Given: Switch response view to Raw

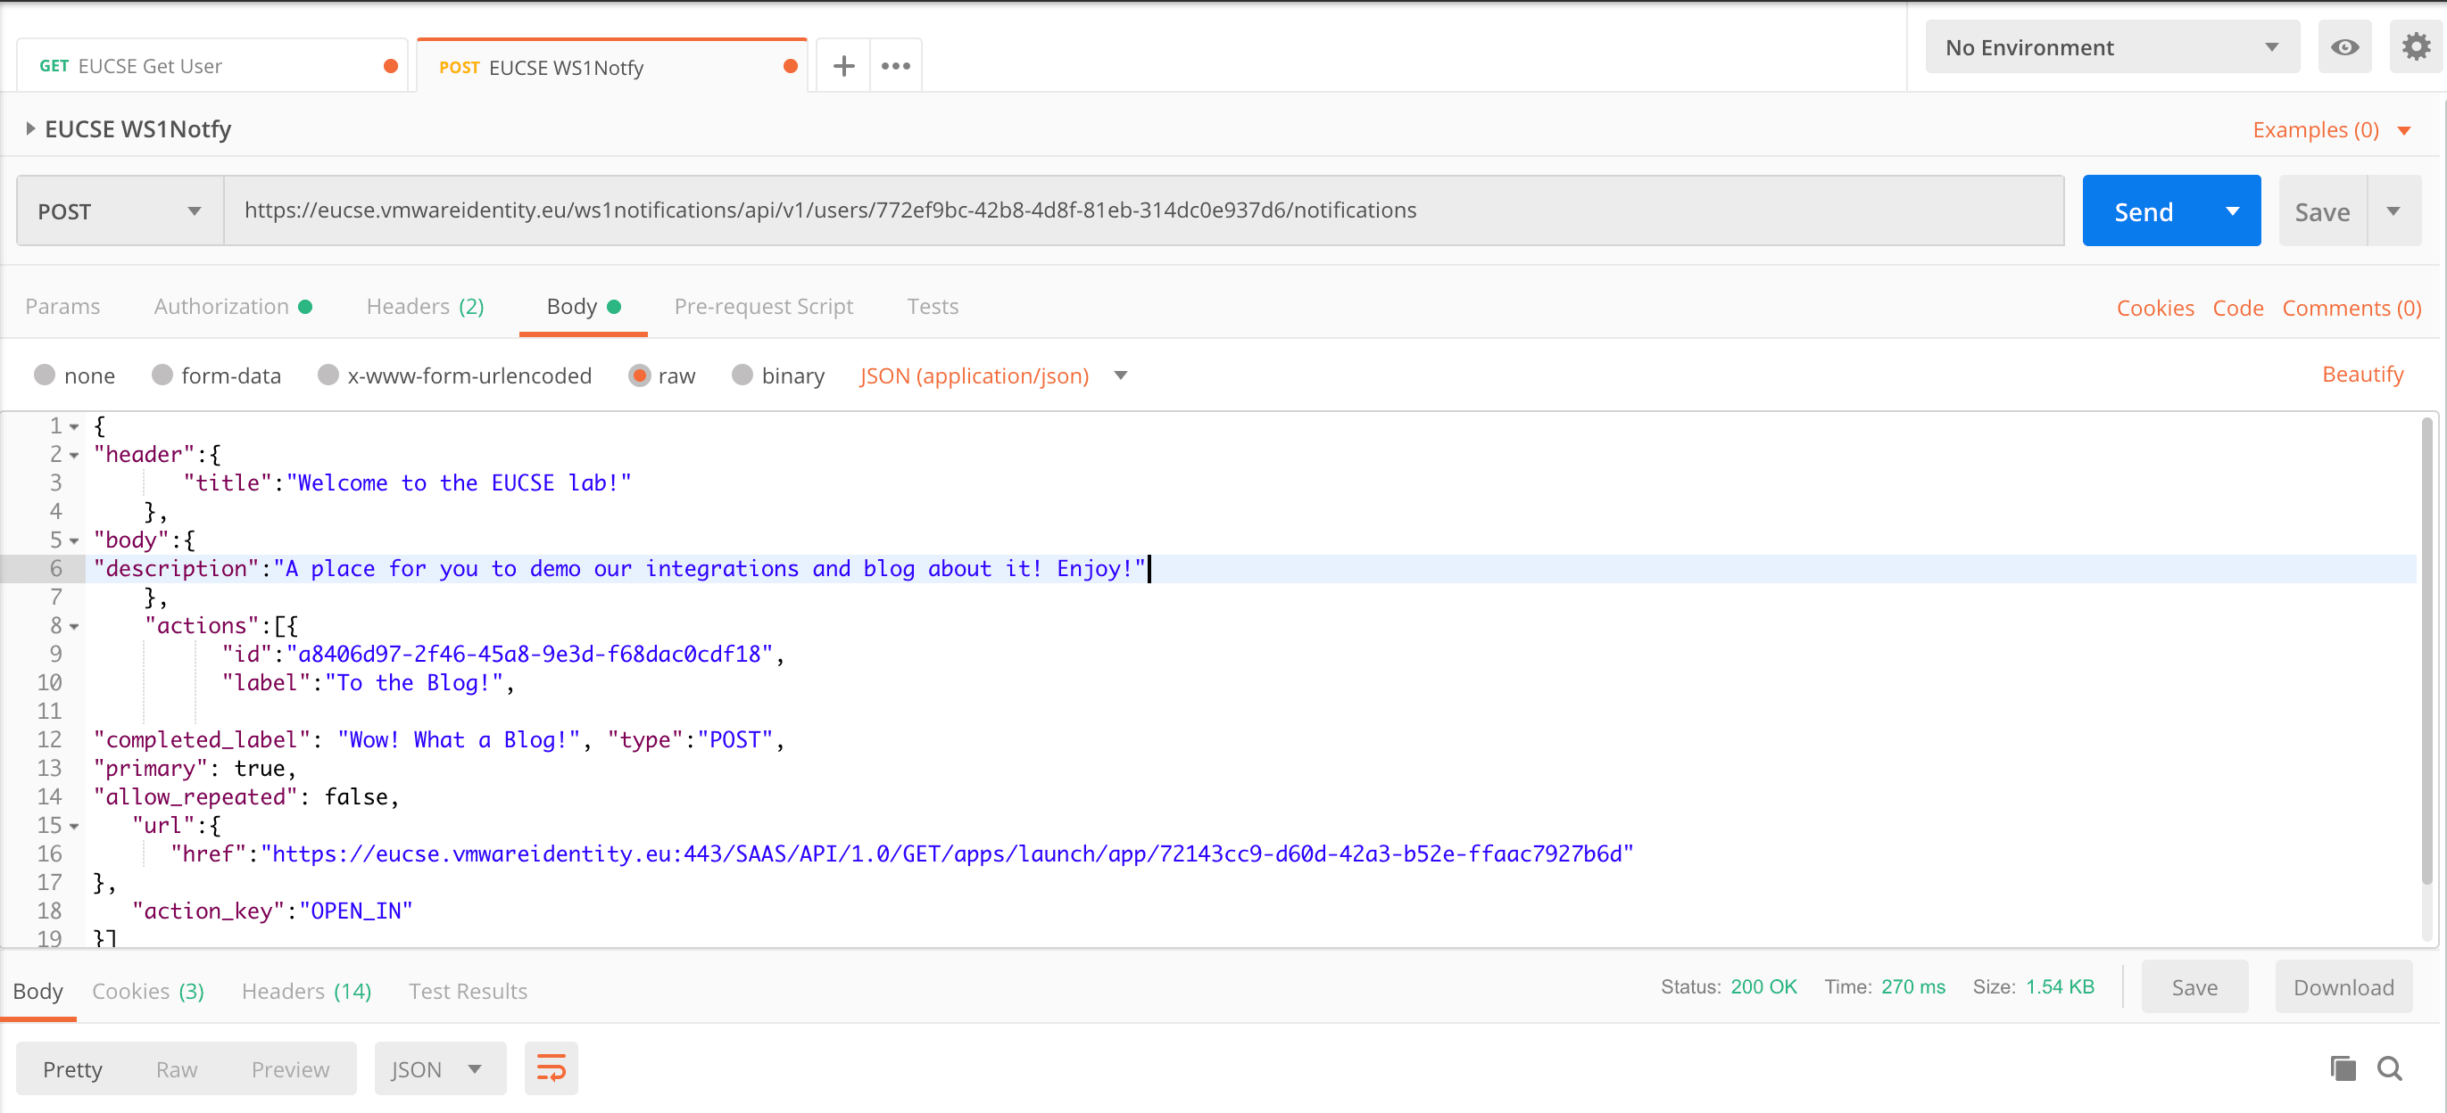Looking at the screenshot, I should point(177,1069).
